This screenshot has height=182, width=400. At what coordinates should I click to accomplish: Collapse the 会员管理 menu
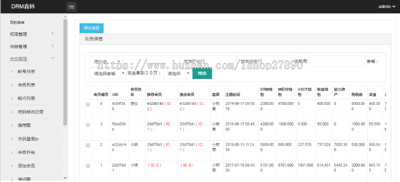[32, 59]
